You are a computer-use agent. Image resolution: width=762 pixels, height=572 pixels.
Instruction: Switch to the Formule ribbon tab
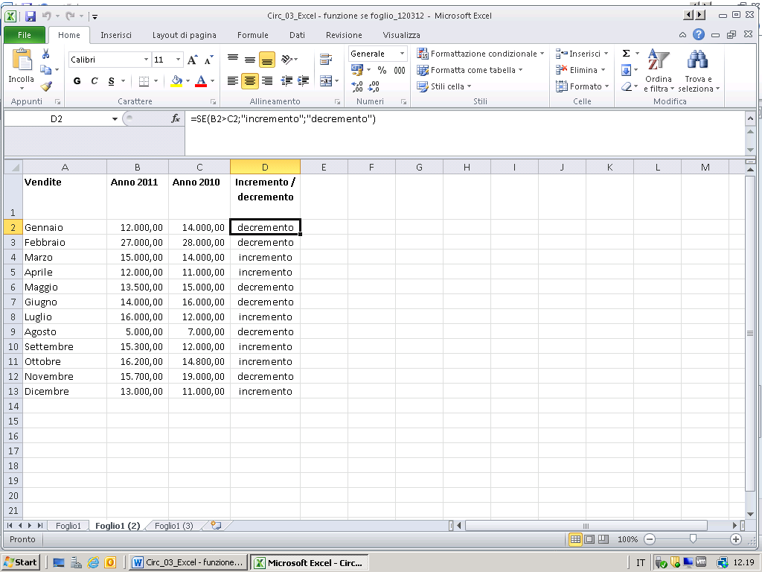tap(253, 35)
